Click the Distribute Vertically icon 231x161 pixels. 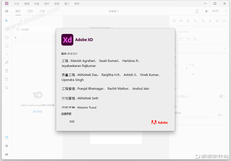pyautogui.click(x=195, y=21)
